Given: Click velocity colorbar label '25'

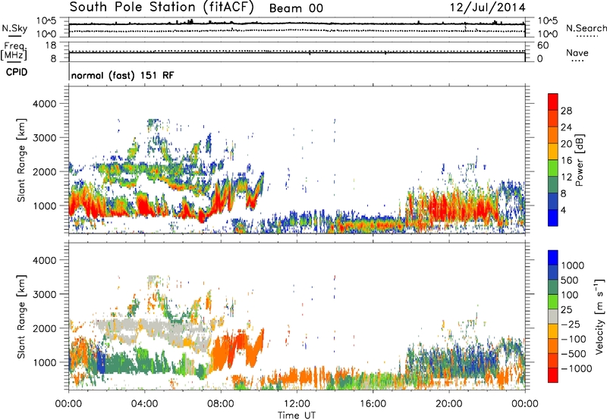Looking at the screenshot, I should pyautogui.click(x=567, y=309).
